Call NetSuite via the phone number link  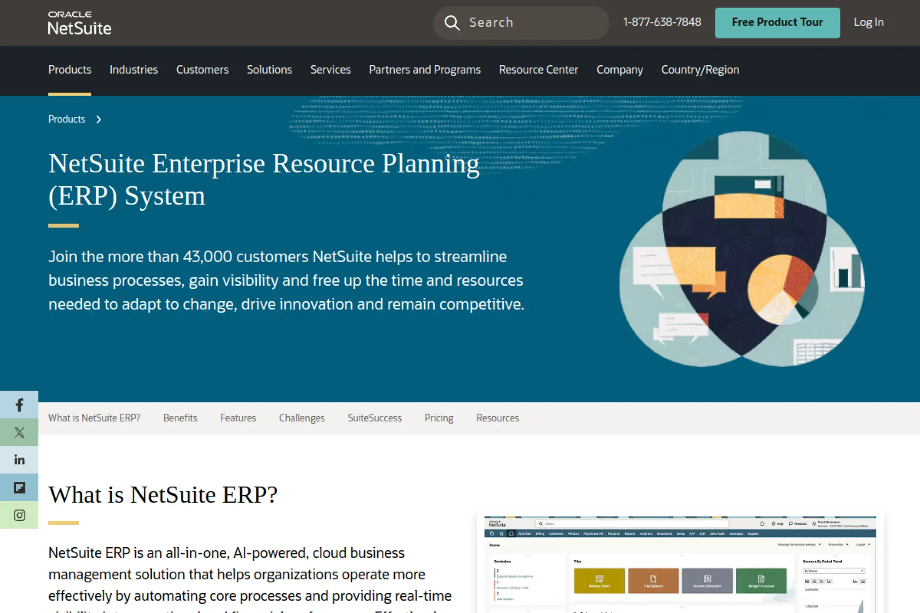pos(662,22)
